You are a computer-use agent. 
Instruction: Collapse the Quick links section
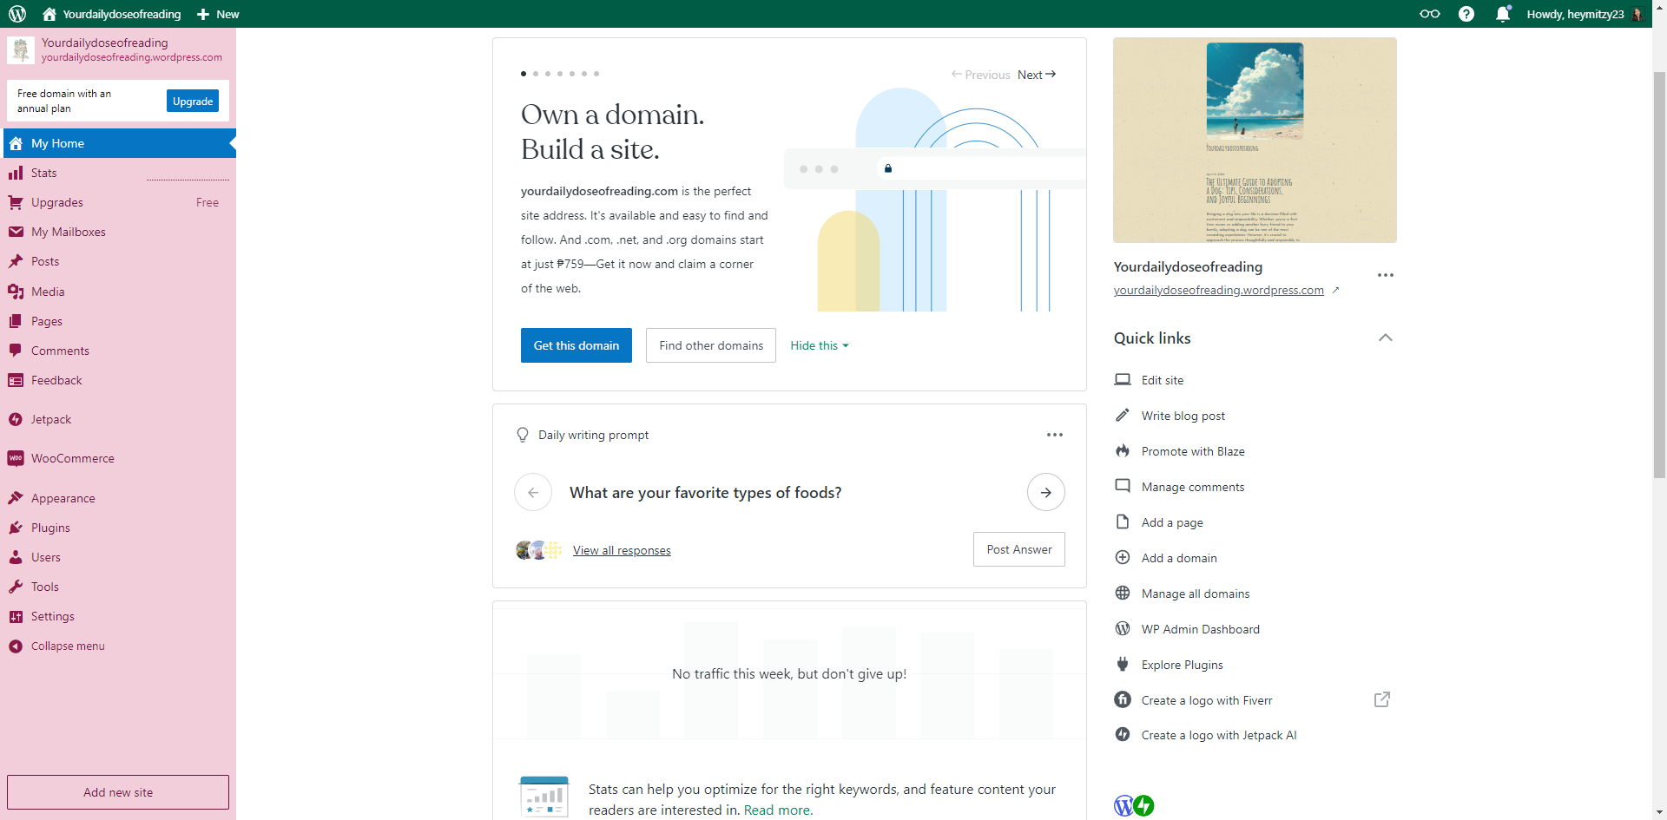[1385, 338]
